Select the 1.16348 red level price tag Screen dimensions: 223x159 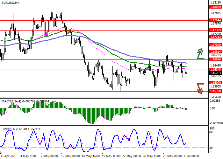[x=215, y=70]
